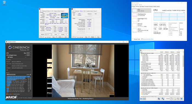This screenshot has width=192, height=104.
Task: Click the Task Manager title bar icon
Action: (x=132, y=3)
